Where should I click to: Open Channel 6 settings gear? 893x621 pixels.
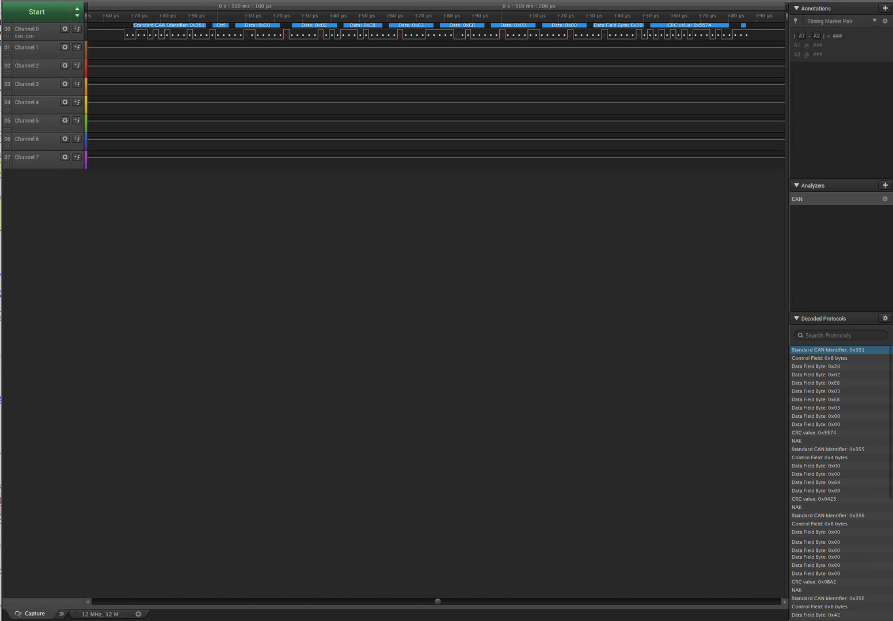65,139
